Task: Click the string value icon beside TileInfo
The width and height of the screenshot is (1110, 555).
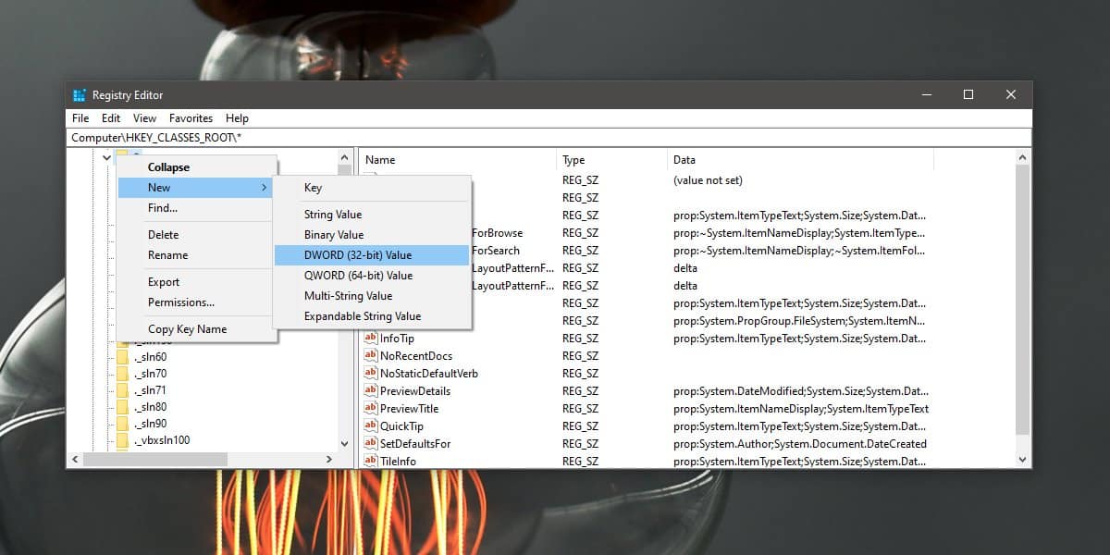Action: tap(371, 461)
